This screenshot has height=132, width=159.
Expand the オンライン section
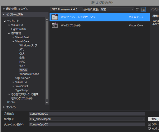[4, 107]
